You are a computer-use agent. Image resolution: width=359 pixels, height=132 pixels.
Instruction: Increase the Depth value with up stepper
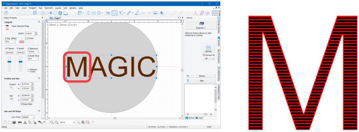[x=36, y=32]
